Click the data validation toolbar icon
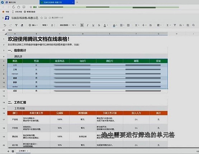Screen dimensions: 199x154 click(x=188, y=25)
